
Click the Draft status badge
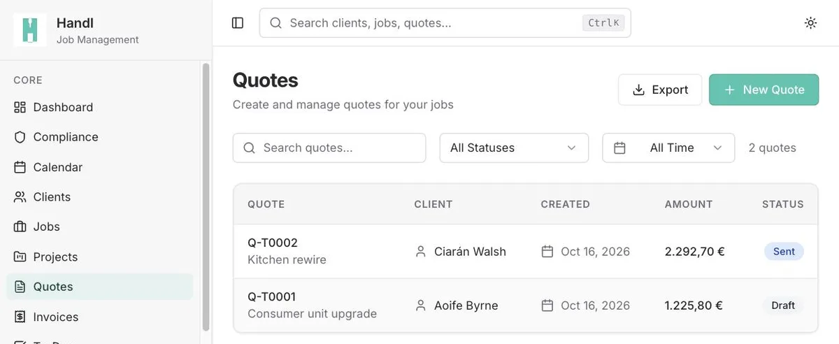click(x=783, y=306)
